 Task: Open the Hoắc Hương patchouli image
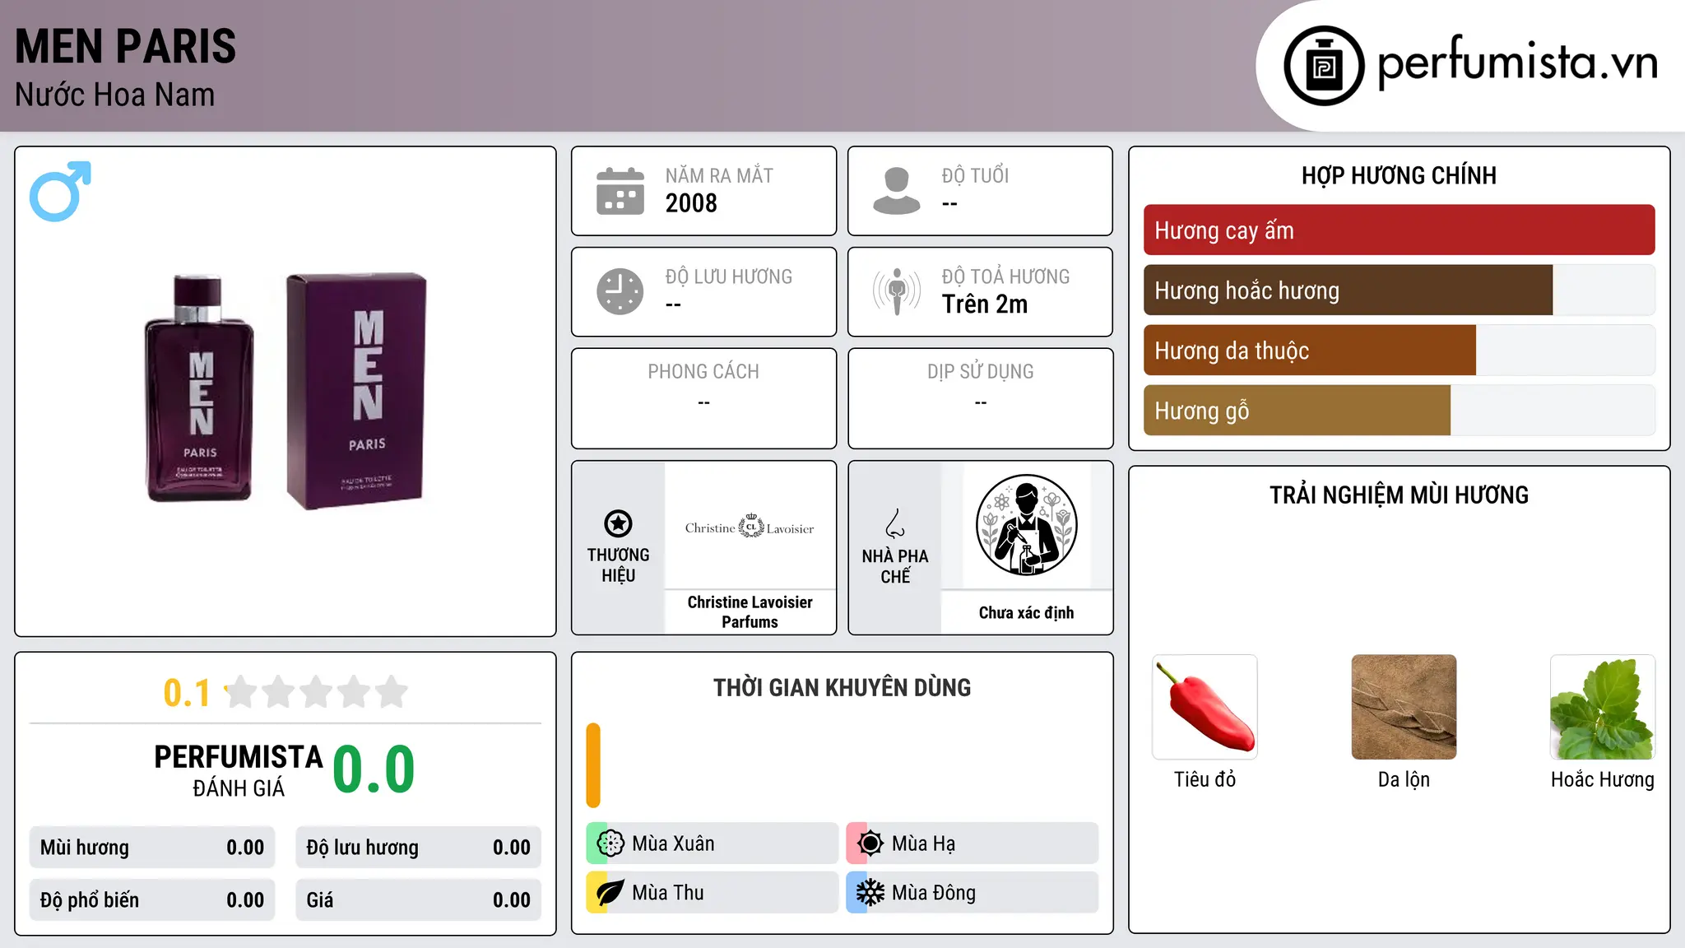coord(1603,707)
